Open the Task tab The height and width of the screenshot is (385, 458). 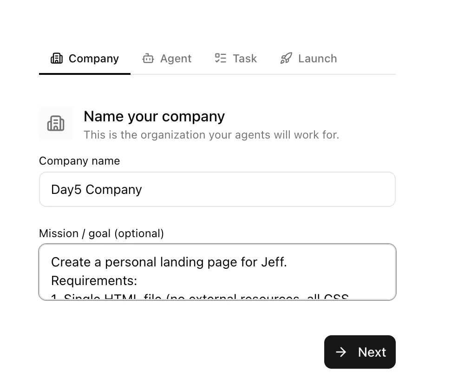coord(244,59)
